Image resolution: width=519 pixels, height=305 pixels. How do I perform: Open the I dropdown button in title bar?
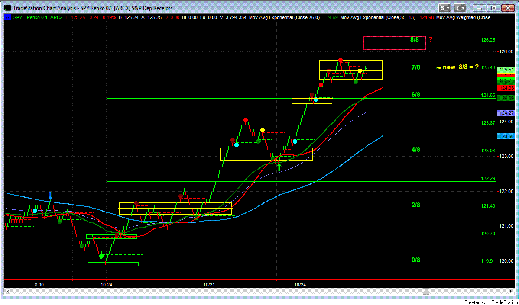(x=461, y=8)
